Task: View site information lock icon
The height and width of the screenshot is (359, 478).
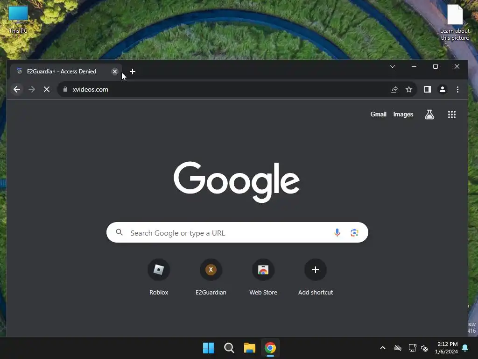Action: tap(65, 89)
